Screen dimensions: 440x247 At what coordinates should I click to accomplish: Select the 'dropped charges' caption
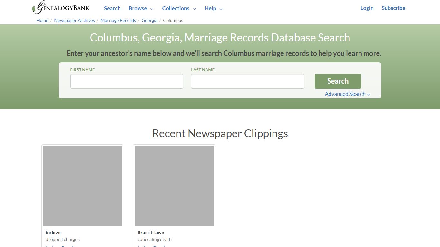click(x=62, y=239)
